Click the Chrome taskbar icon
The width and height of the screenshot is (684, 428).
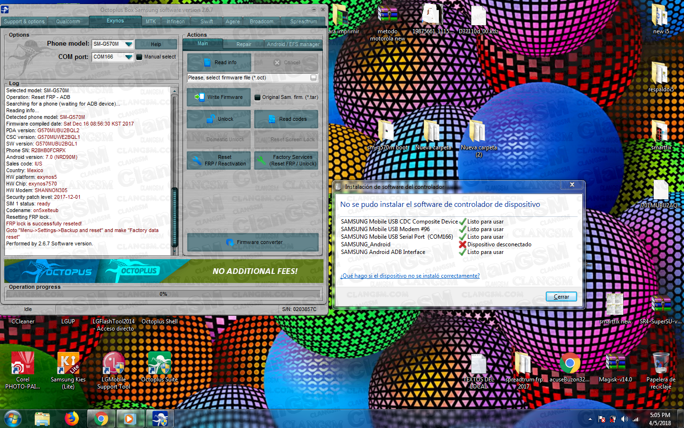click(101, 418)
